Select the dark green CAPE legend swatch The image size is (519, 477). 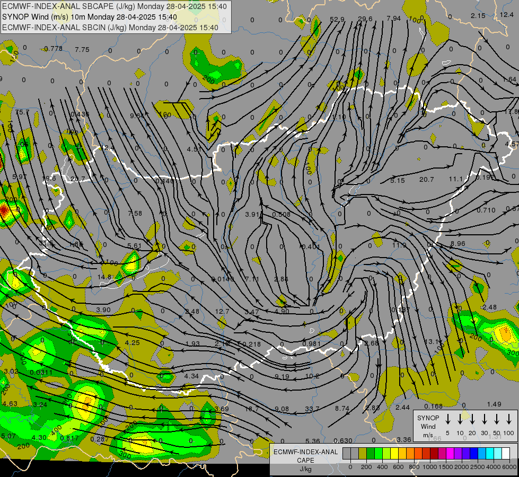coord(371,454)
